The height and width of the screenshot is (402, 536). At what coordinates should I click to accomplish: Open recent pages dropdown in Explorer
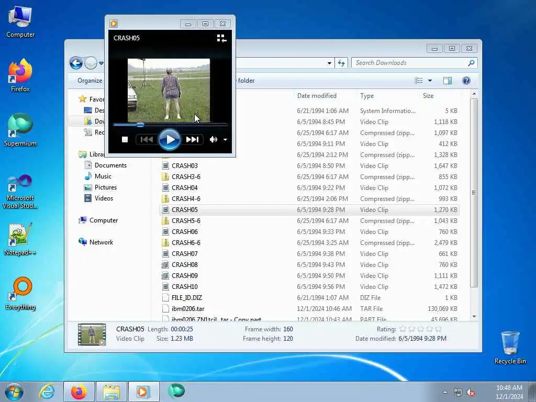point(101,63)
